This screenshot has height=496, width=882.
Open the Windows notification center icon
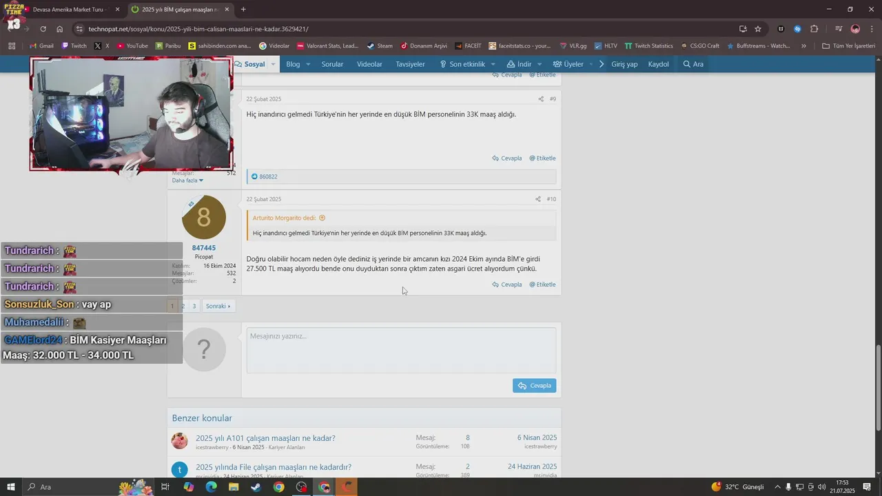coord(868,487)
